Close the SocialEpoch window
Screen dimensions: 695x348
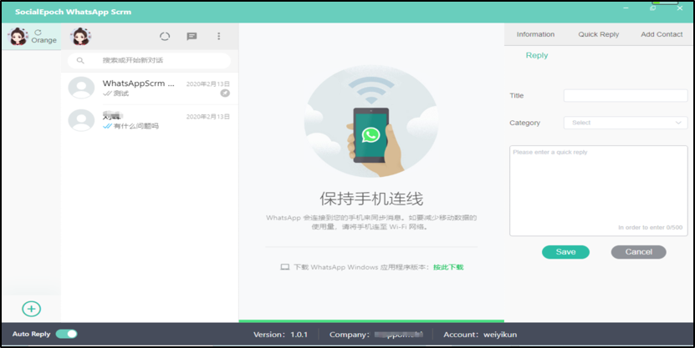tap(679, 8)
